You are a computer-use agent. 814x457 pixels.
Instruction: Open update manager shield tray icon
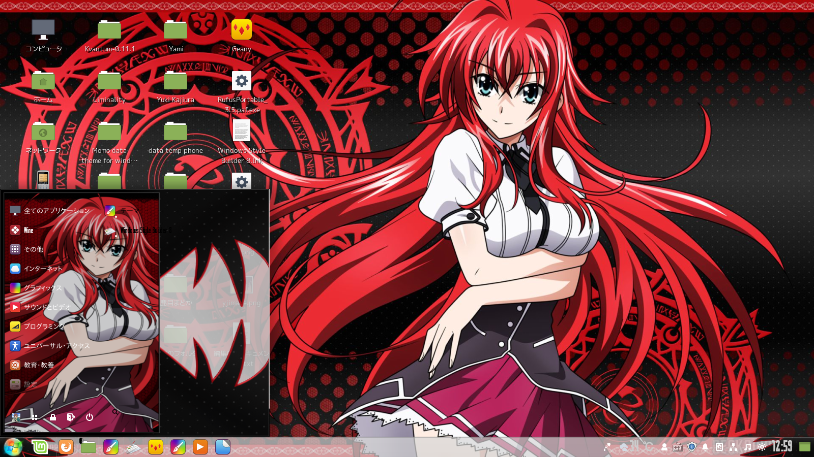tap(692, 447)
